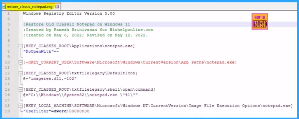
Task: Collapse the txtfilelegacy\DefaultIcon block
Action: [21, 73]
